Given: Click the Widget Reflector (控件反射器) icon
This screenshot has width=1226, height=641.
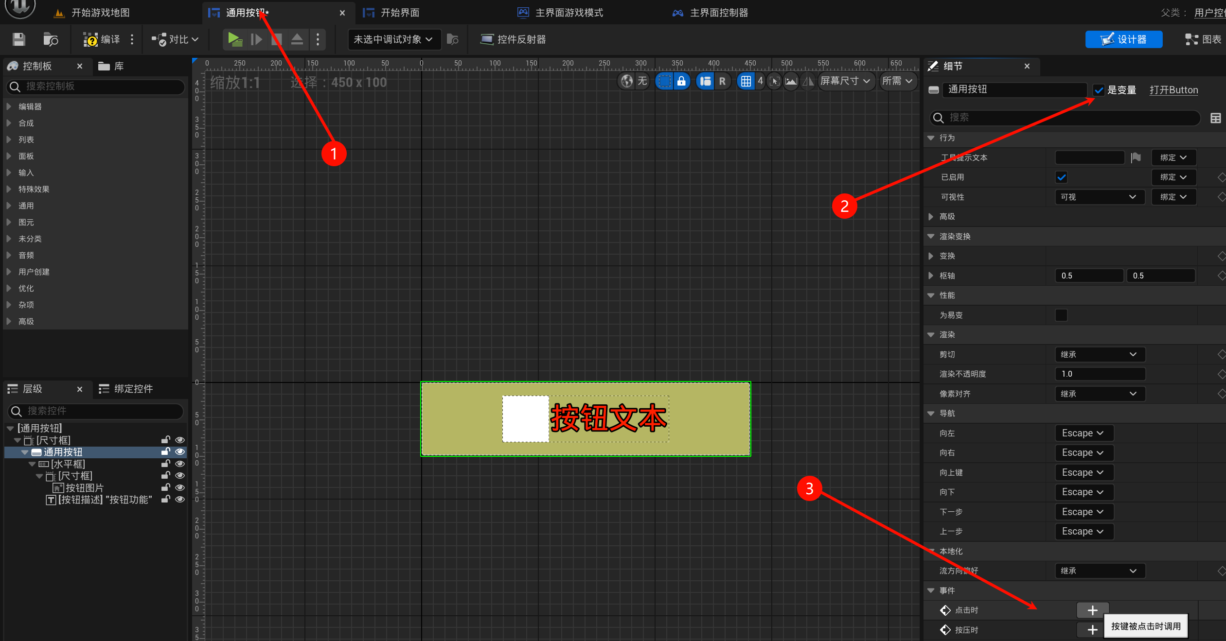Looking at the screenshot, I should [x=486, y=39].
